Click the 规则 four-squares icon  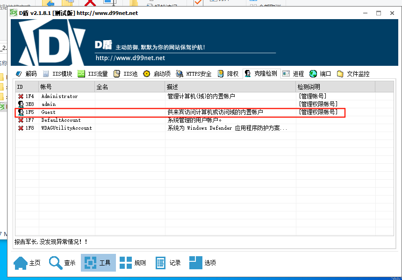(126, 263)
